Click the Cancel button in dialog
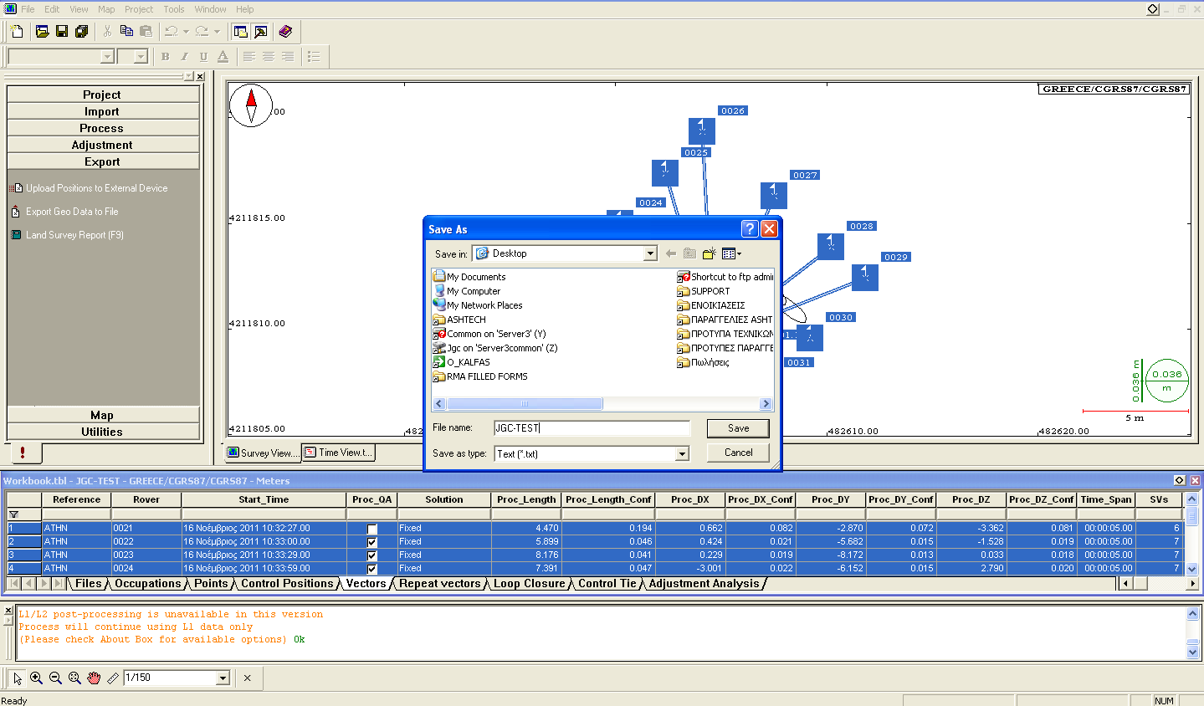The image size is (1204, 706). tap(738, 453)
